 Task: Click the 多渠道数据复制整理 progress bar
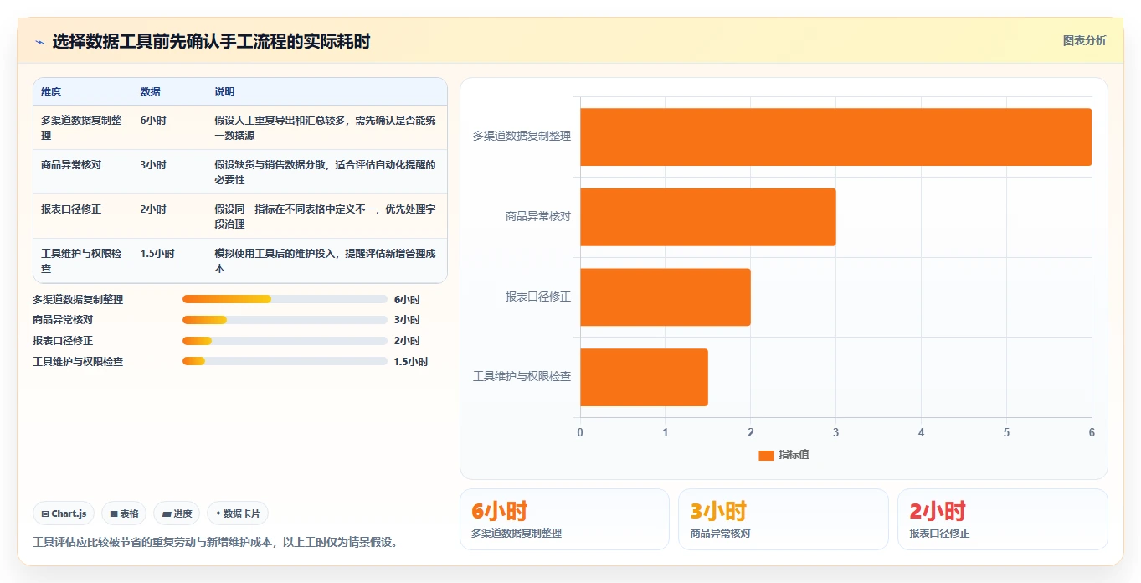point(285,299)
